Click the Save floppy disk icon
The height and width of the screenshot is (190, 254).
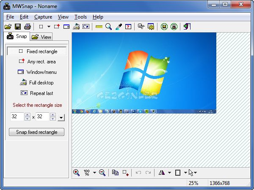pyautogui.click(x=18, y=27)
